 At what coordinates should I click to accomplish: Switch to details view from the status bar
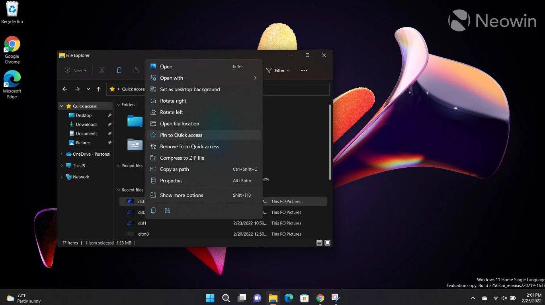tap(319, 242)
